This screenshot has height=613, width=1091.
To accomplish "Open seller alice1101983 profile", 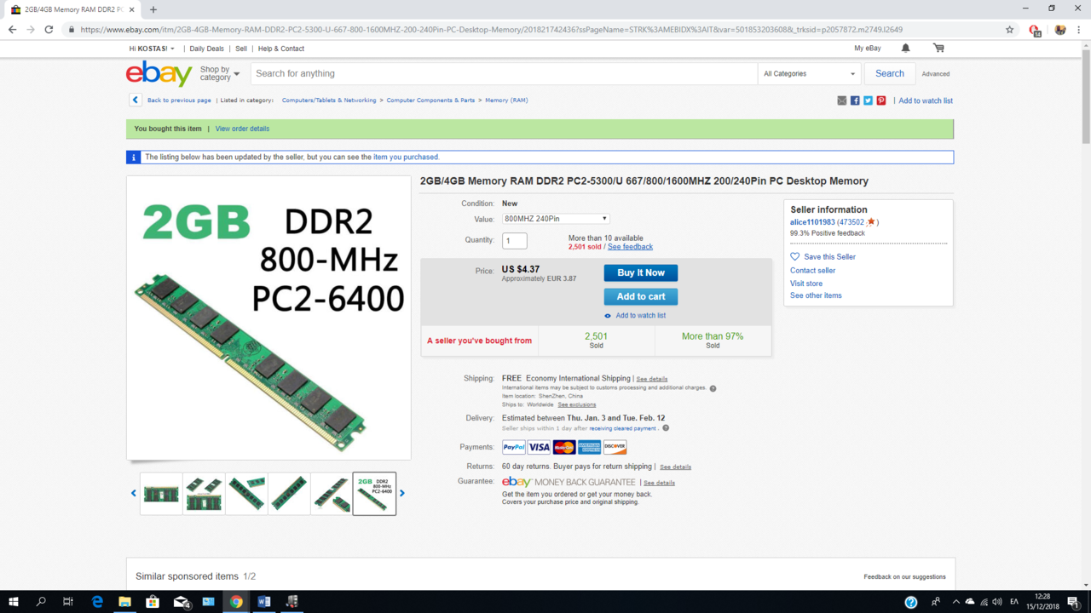I will pos(812,222).
